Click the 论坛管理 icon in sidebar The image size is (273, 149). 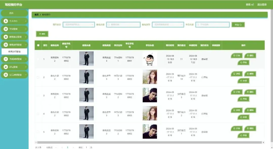pos(6,67)
